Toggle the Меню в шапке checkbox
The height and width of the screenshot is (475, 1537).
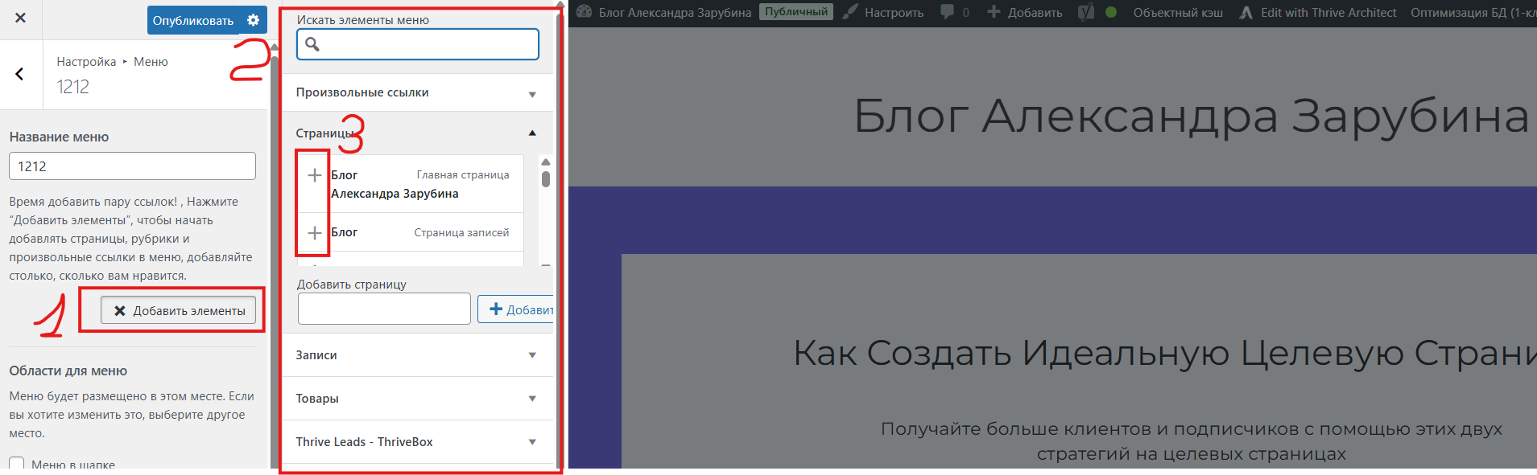[x=17, y=465]
